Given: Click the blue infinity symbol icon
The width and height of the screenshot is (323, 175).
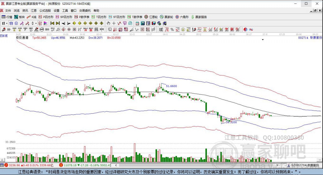Looking at the screenshot, I should [251, 29].
